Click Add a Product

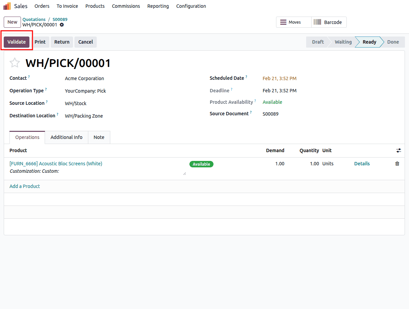(25, 186)
